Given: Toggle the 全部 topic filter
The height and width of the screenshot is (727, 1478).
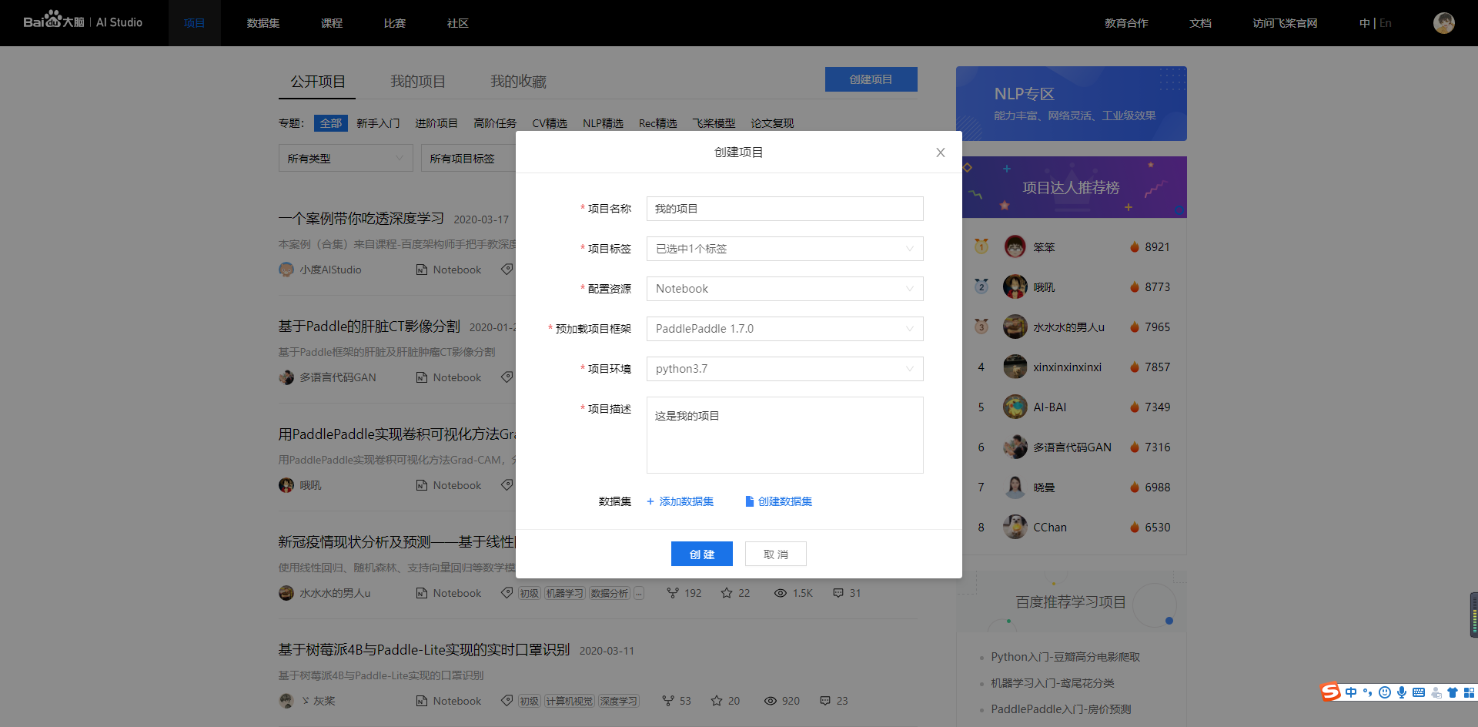Looking at the screenshot, I should pyautogui.click(x=330, y=123).
